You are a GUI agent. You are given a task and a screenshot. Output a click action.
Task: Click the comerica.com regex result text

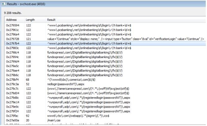click(x=71, y=80)
